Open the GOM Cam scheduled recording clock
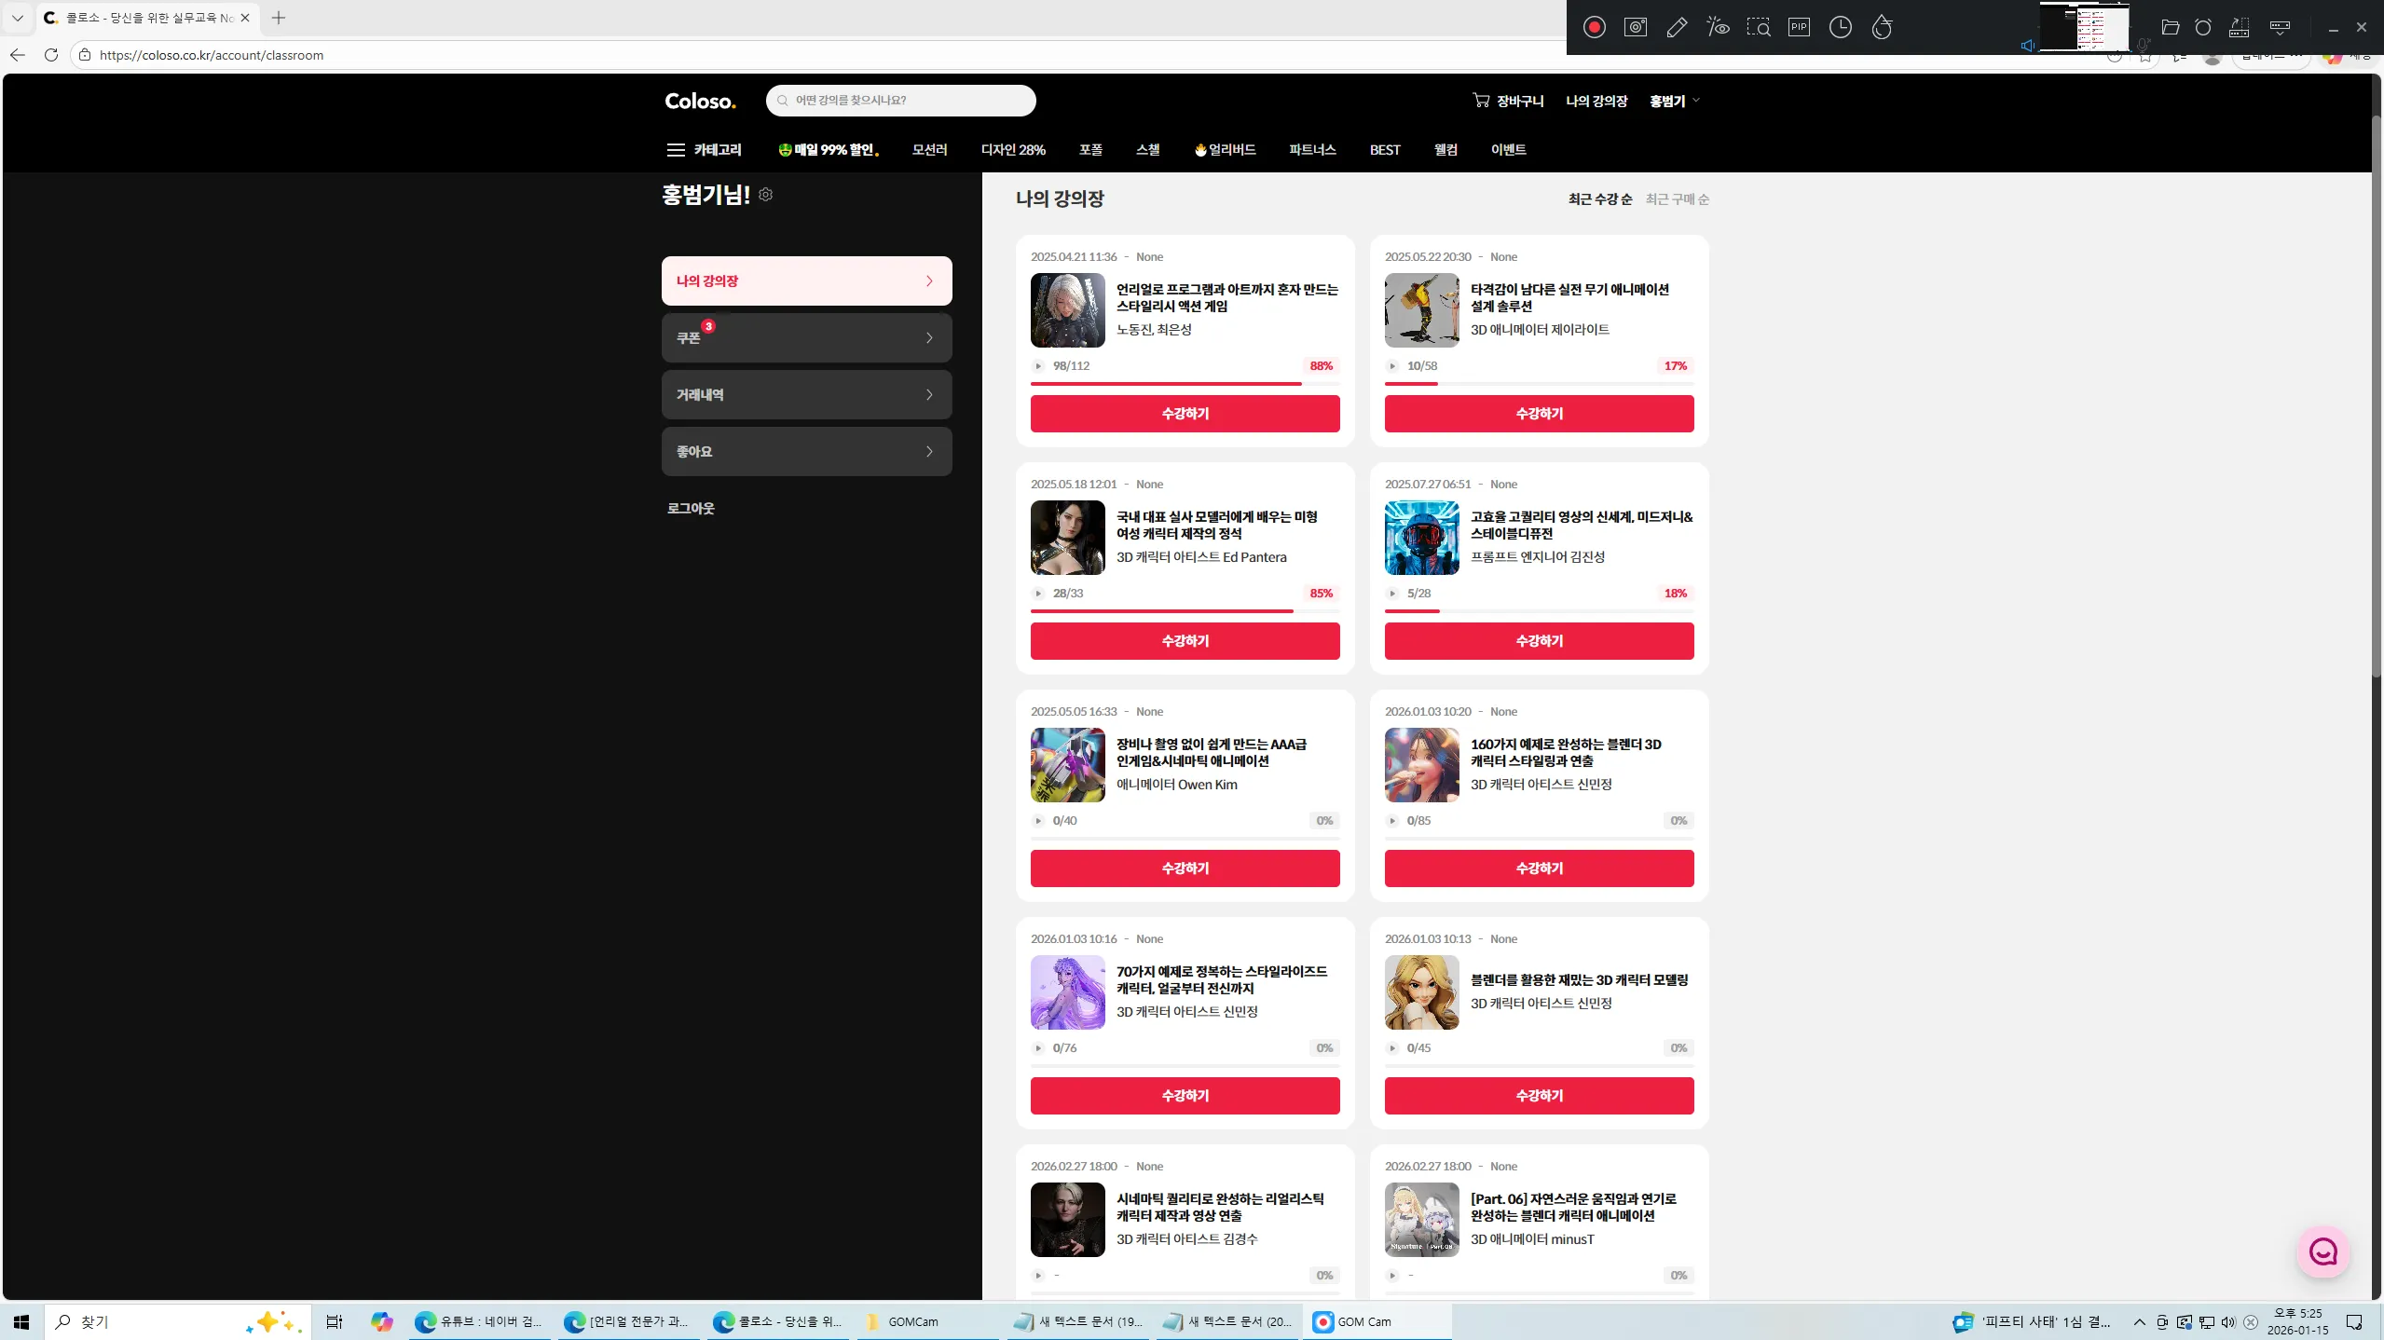Screen dimensions: 2384x1340 1840,27
